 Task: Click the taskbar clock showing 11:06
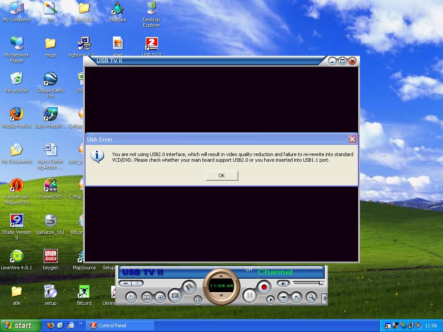pyautogui.click(x=431, y=326)
